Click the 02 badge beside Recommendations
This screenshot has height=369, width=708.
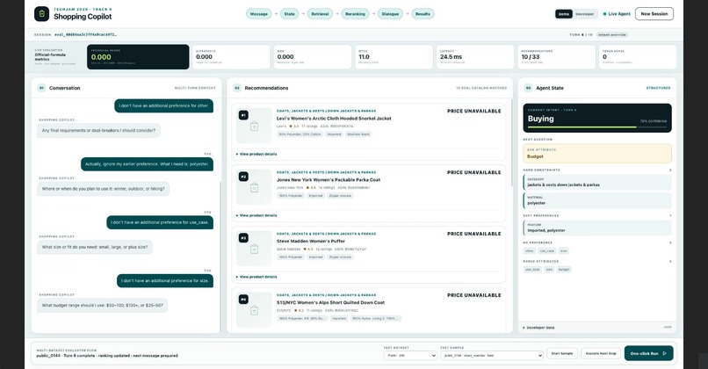[237, 88]
